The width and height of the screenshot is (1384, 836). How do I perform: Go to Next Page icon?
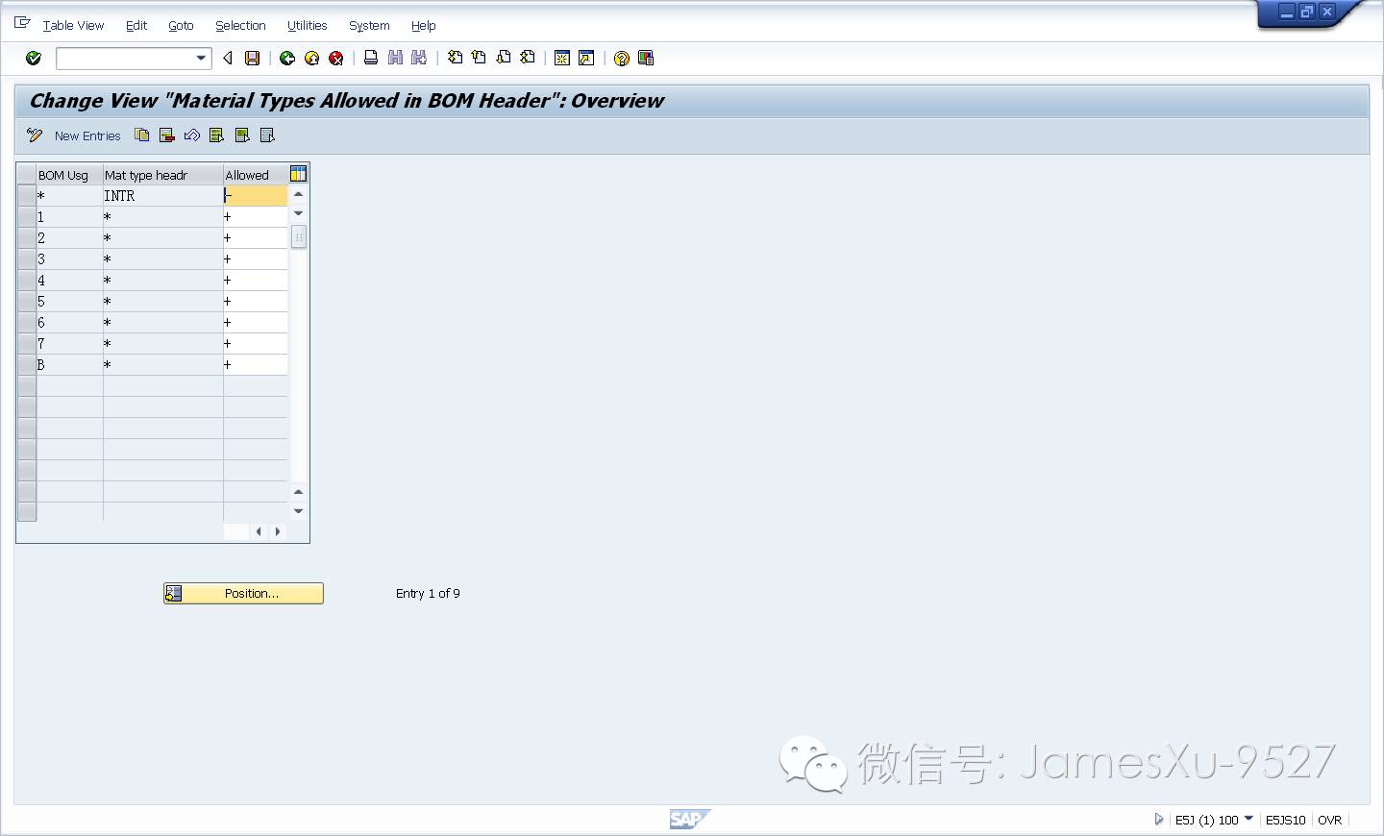tap(504, 59)
